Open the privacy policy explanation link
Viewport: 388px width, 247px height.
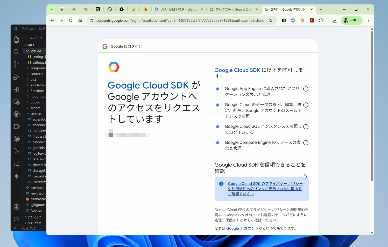[265, 189]
